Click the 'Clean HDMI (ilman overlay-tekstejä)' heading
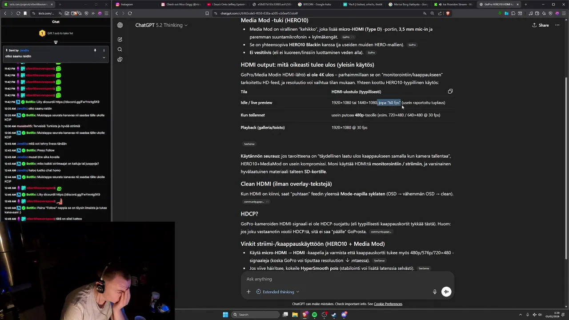 (x=286, y=184)
